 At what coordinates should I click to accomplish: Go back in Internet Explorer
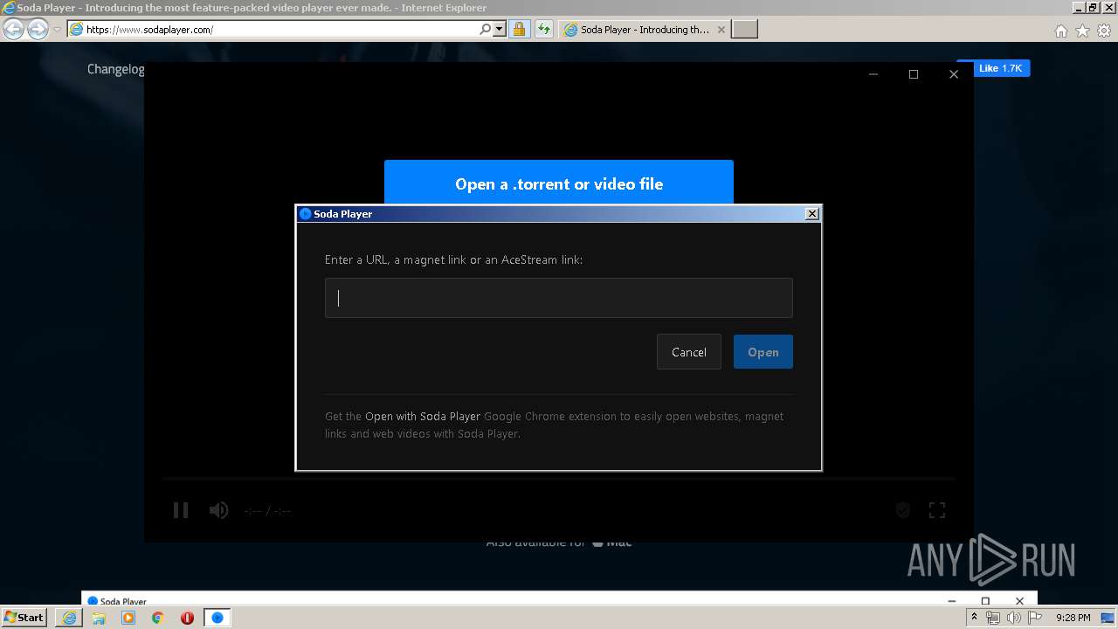click(x=14, y=30)
